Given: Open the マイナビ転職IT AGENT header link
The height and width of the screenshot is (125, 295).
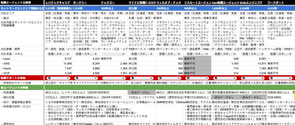Looking at the screenshot, I should click(x=142, y=3).
